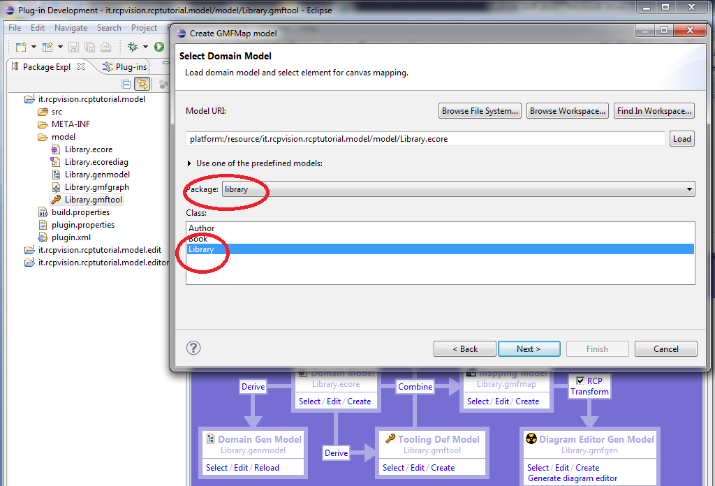The image size is (715, 486).
Task: Click the Library.gmfgraph file icon
Action: [x=55, y=187]
